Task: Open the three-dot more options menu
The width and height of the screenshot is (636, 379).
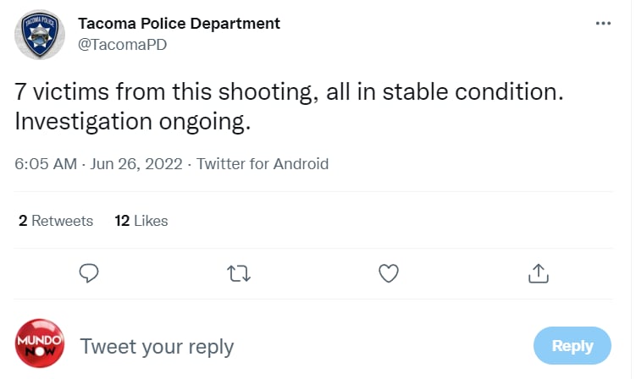Action: pyautogui.click(x=603, y=24)
